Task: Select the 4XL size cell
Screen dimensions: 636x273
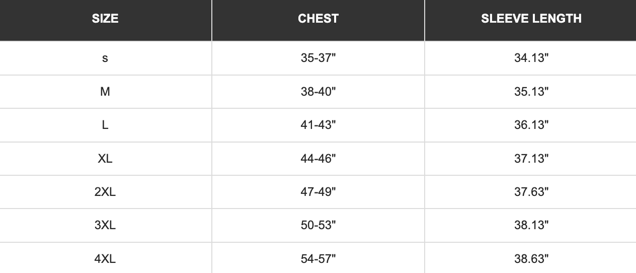Action: tap(105, 259)
